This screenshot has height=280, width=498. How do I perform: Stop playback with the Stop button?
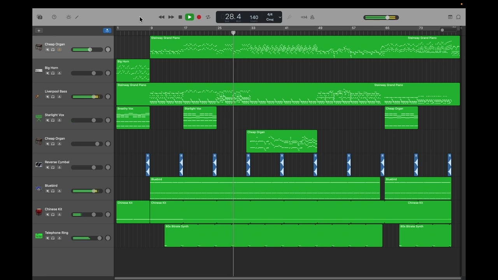(180, 17)
